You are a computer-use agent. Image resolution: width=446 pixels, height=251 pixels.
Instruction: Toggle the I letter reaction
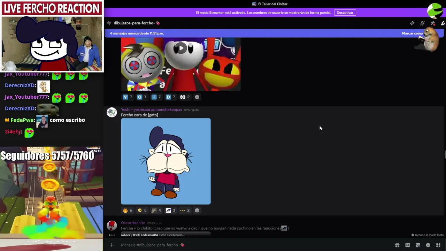(156, 97)
